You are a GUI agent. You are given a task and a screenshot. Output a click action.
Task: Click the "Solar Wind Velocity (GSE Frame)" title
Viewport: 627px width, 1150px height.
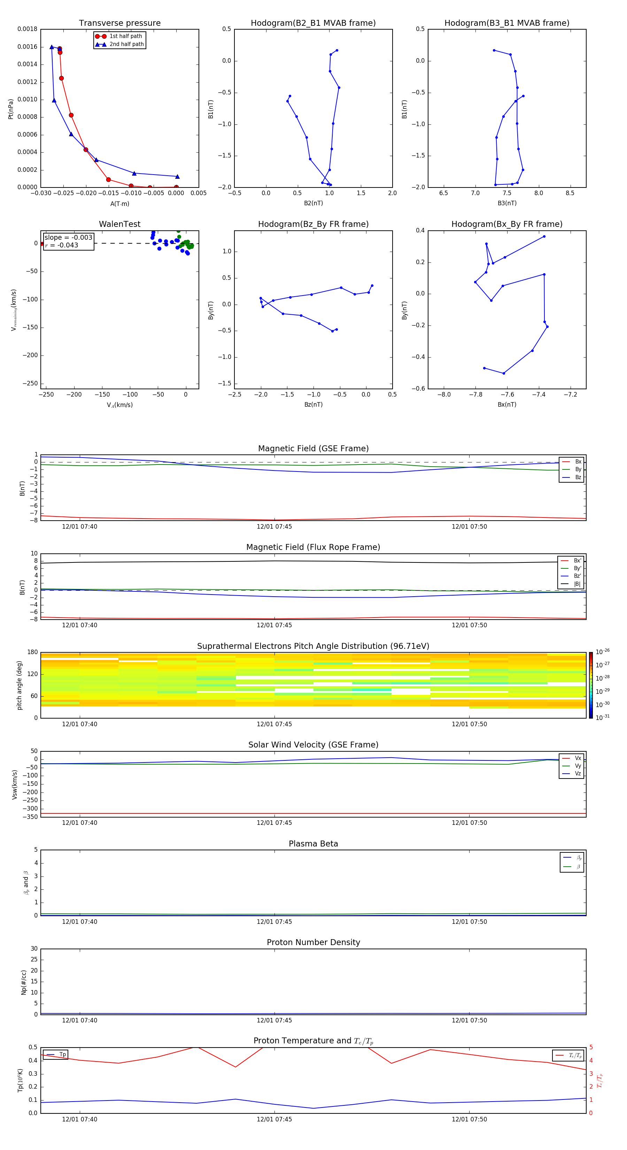(x=313, y=745)
